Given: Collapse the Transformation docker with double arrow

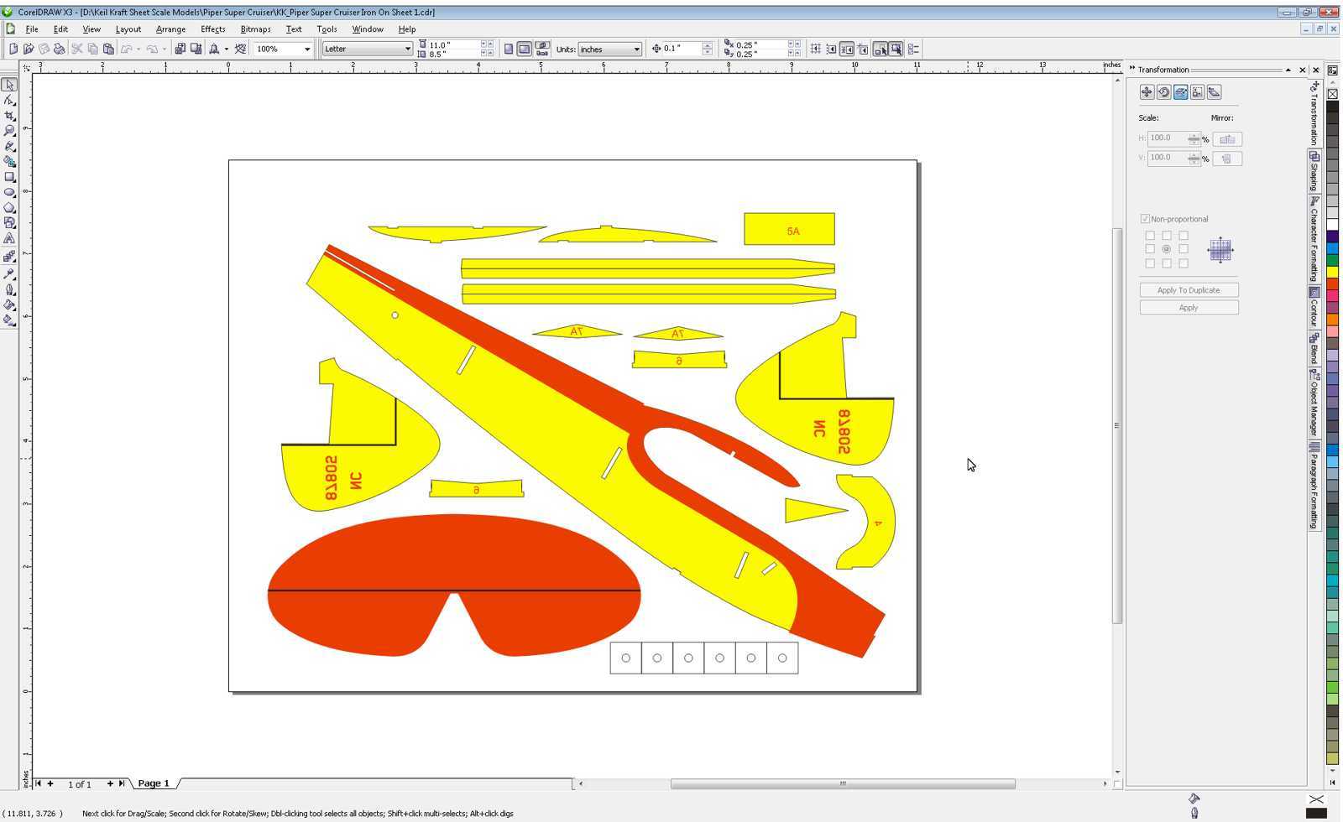Looking at the screenshot, I should (1132, 69).
